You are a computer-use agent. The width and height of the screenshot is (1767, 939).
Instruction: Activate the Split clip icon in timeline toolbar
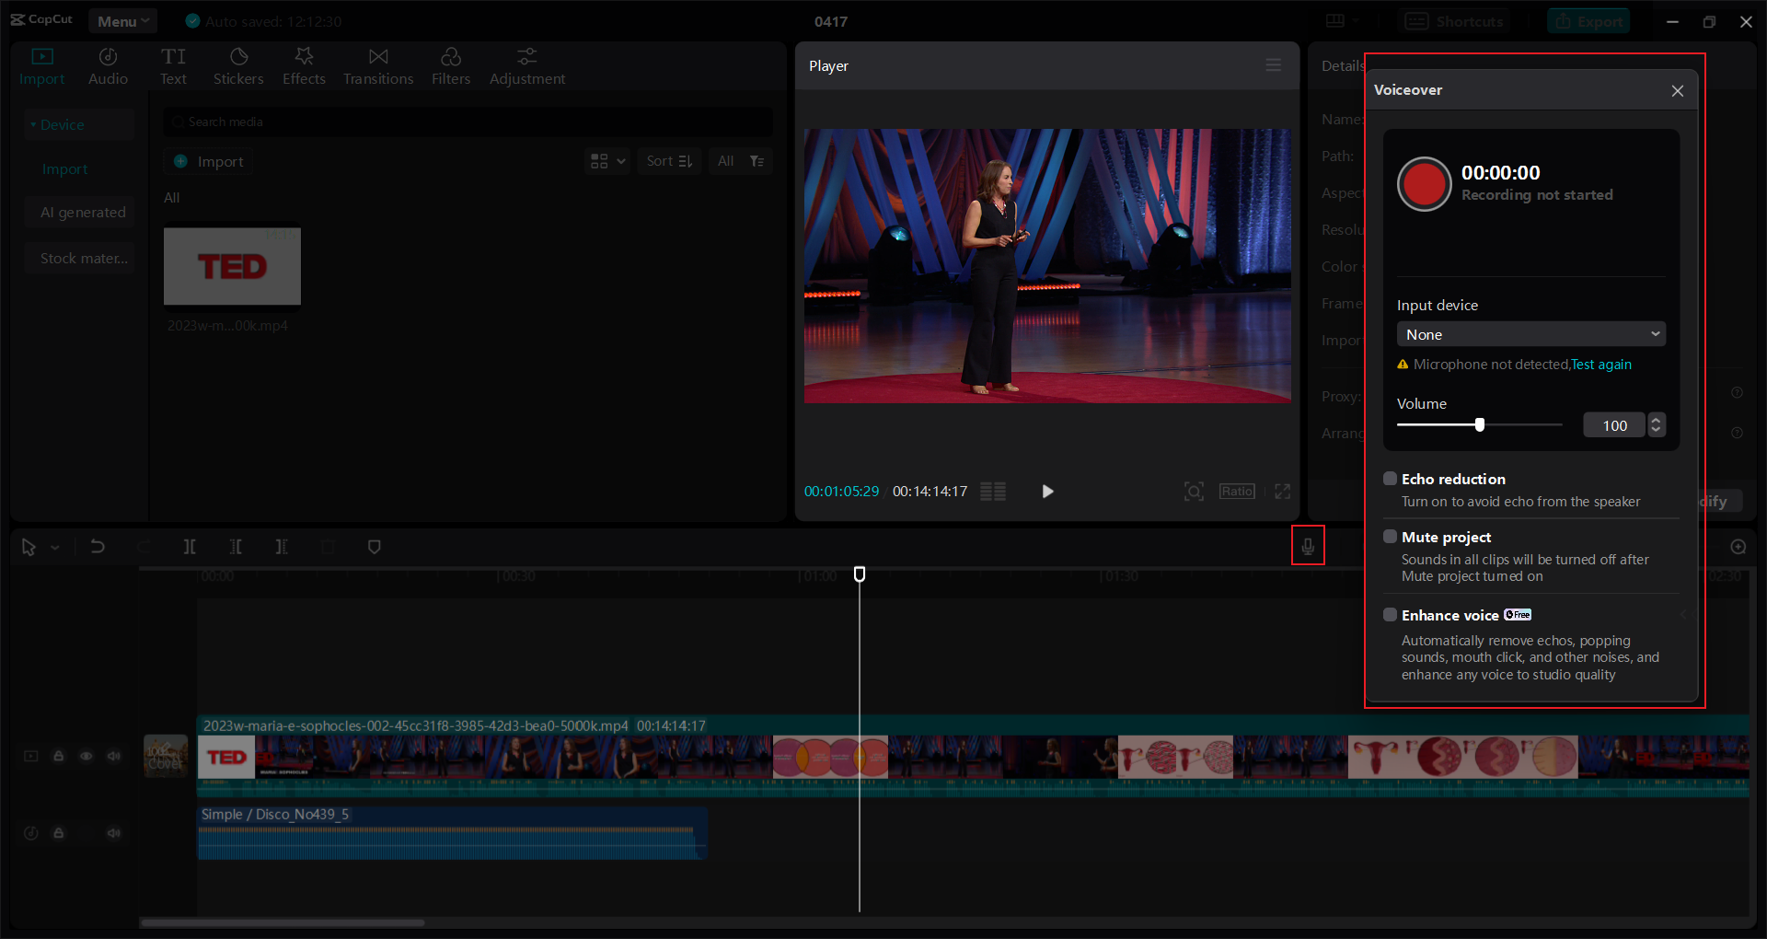(x=189, y=546)
